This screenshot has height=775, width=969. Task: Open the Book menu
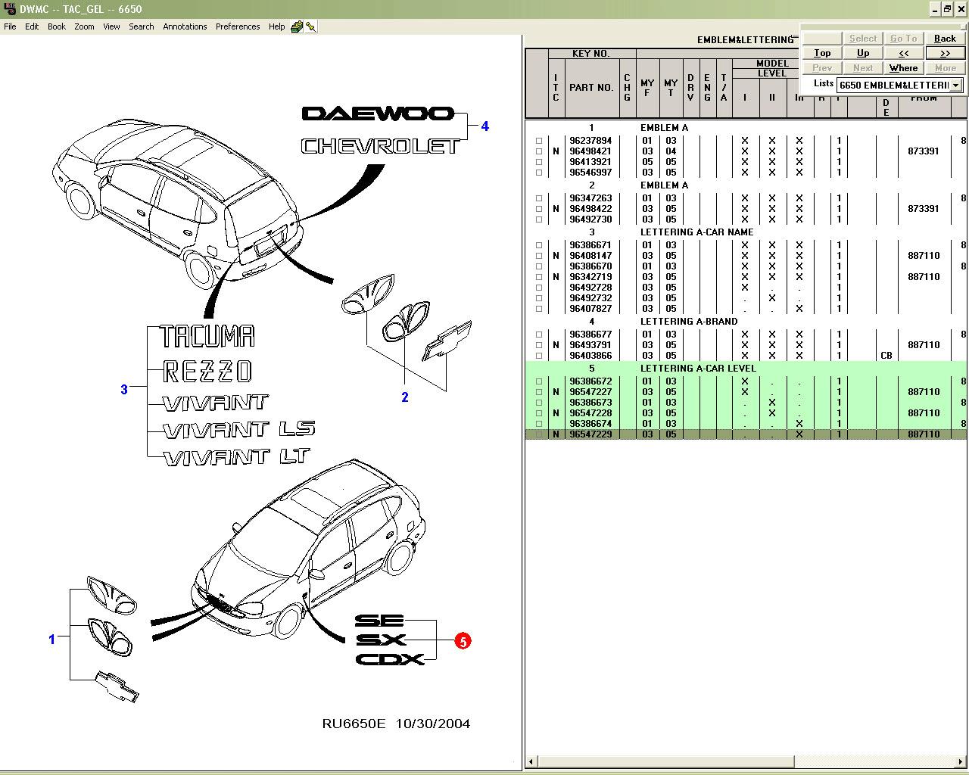[x=57, y=26]
